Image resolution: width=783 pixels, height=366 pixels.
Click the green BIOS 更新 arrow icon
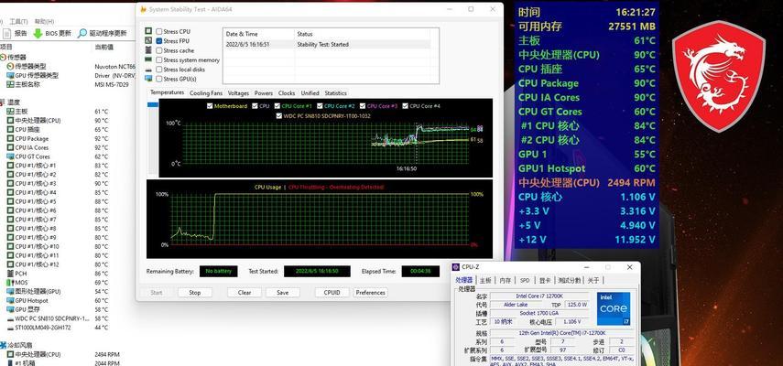(x=38, y=34)
